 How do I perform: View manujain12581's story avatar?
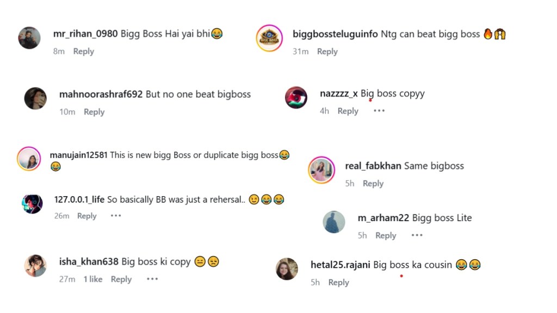pos(29,158)
